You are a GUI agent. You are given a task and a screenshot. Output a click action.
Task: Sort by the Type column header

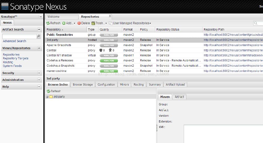pyautogui.click(x=92, y=29)
